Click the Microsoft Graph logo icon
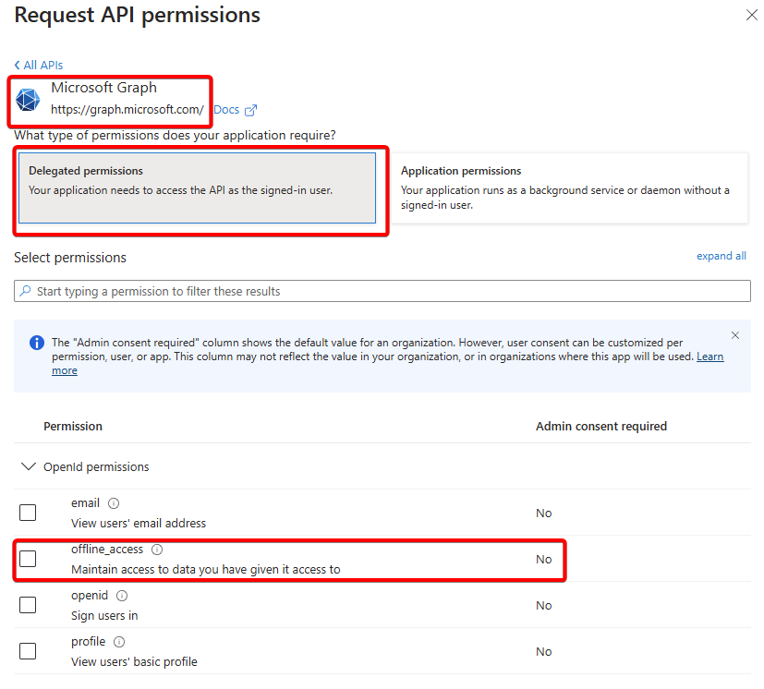Screen dimensions: 764x689 click(28, 100)
